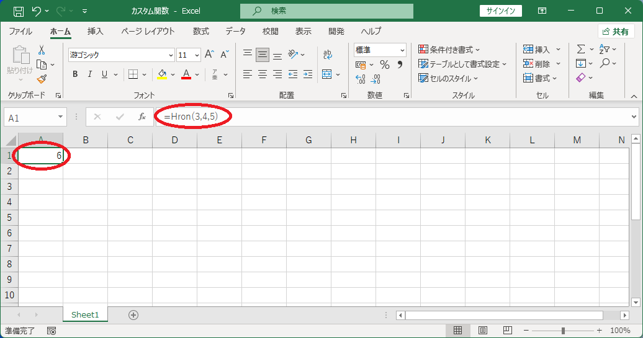Open the font size 11 dropdown
Screen dimensions: 643x338
197,55
